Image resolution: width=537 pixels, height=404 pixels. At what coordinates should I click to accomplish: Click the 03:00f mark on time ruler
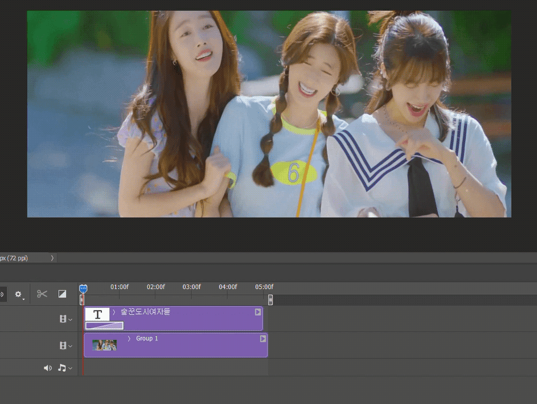[192, 287]
